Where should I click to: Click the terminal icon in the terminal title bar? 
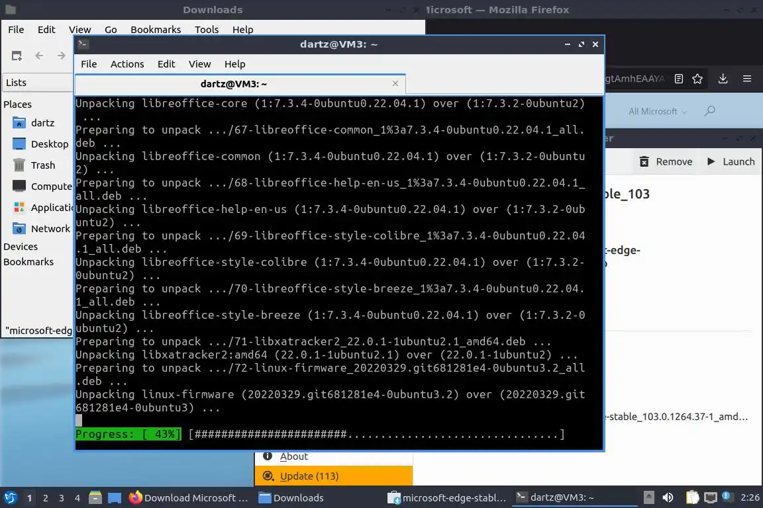click(x=83, y=44)
